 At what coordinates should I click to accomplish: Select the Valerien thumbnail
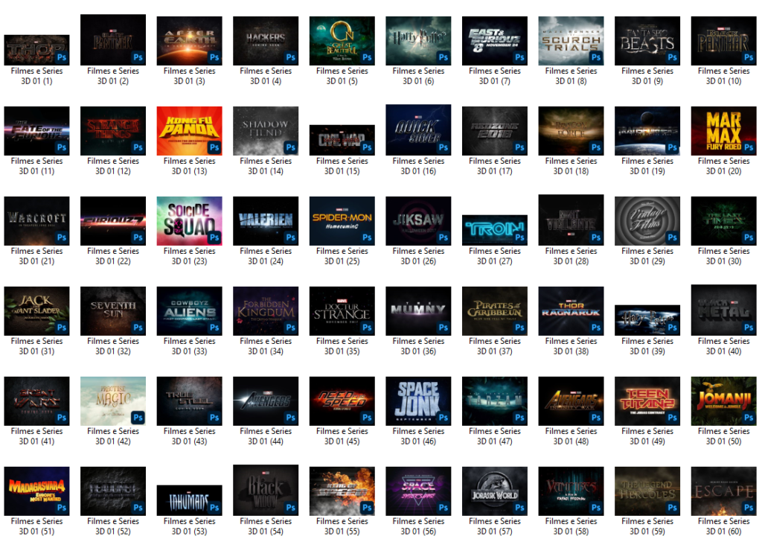tap(266, 221)
